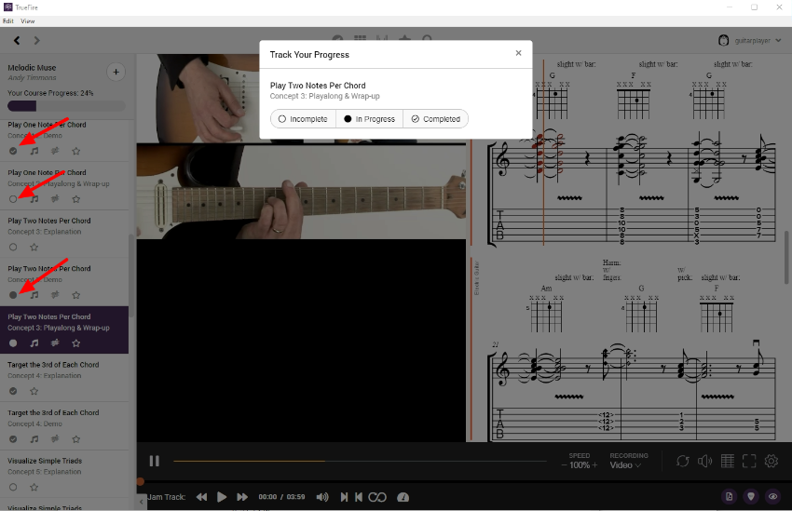This screenshot has width=792, height=511.
Task: Favorite Concept 5: Explanation with its star
Action: 34,488
